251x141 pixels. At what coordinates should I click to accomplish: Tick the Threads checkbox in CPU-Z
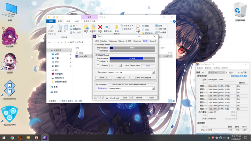(x=98, y=65)
